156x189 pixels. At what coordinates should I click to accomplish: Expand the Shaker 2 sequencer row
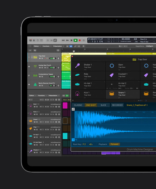click(28, 151)
